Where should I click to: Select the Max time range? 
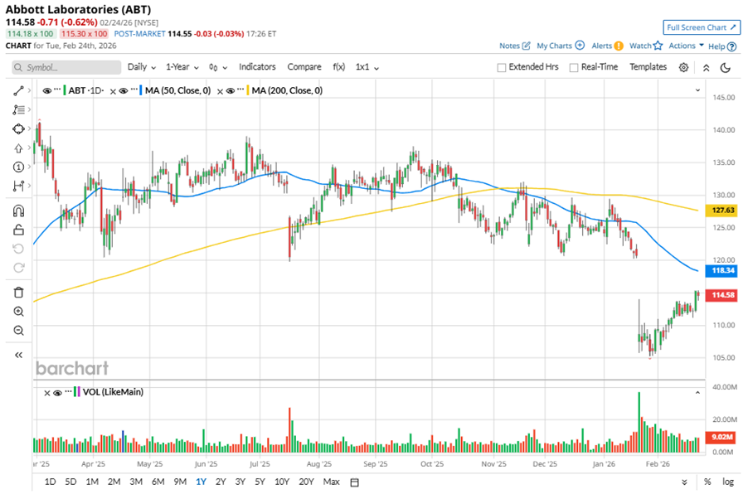pos(331,482)
